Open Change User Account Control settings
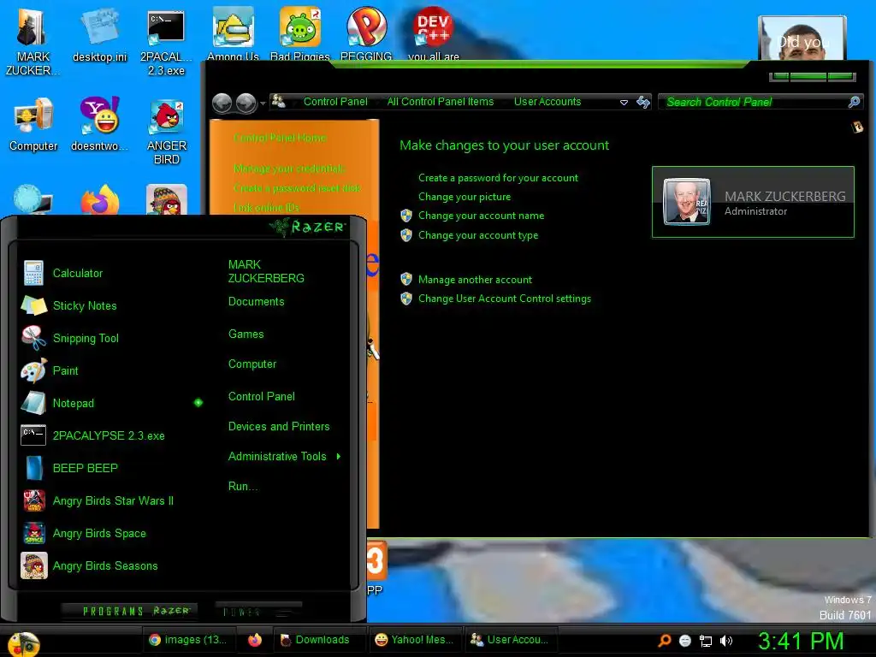The width and height of the screenshot is (876, 657). pos(505,299)
